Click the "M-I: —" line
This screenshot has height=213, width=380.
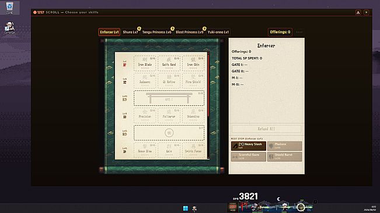pyautogui.click(x=237, y=78)
